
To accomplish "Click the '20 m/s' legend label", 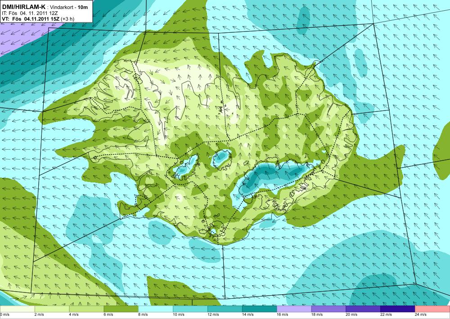I will (351, 315).
